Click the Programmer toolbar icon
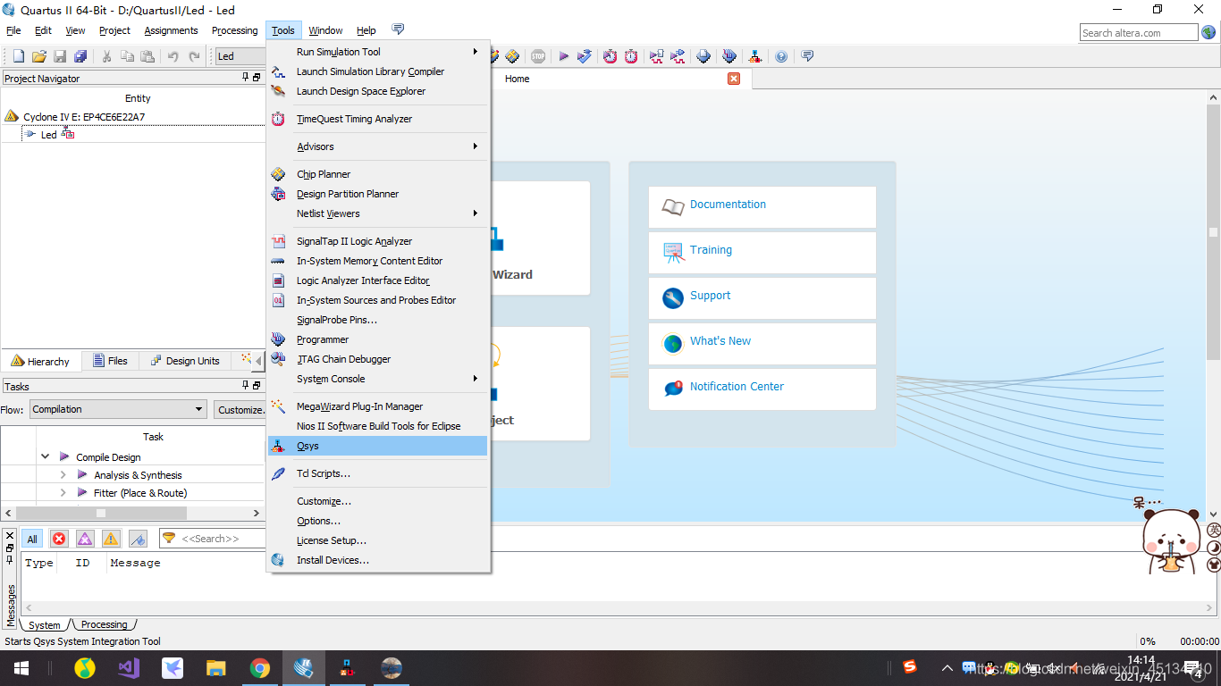Screen dimensions: 1221x686 [x=730, y=56]
